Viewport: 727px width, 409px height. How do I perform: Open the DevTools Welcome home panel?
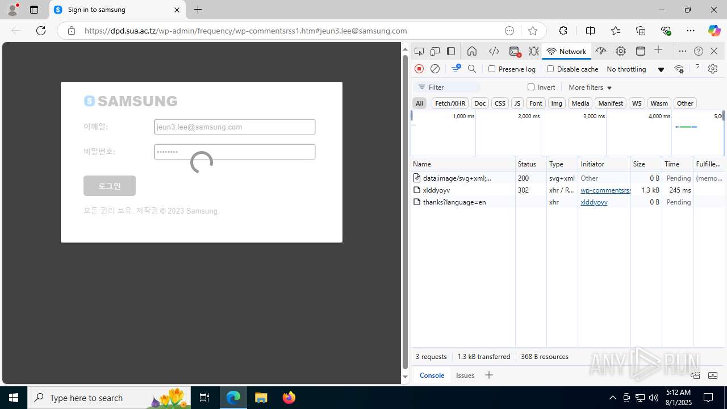coord(472,51)
